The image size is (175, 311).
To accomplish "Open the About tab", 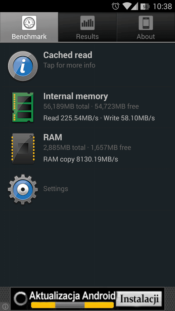I will pyautogui.click(x=146, y=27).
